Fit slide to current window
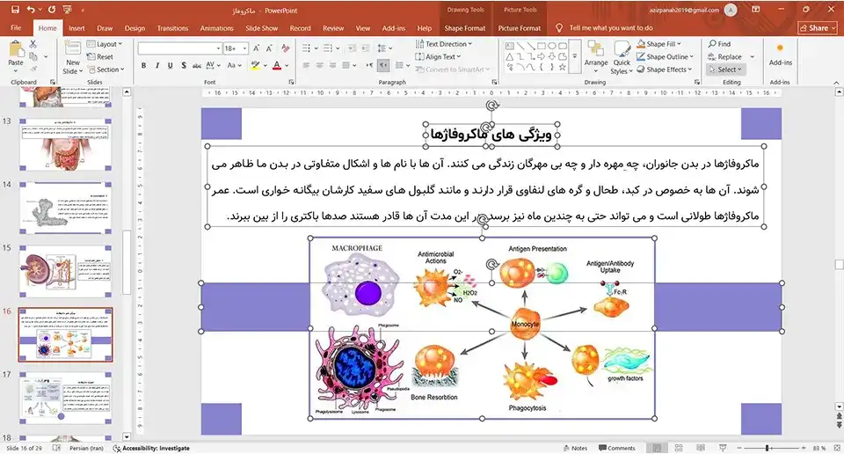Screen dimensions: 844x454 point(836,448)
